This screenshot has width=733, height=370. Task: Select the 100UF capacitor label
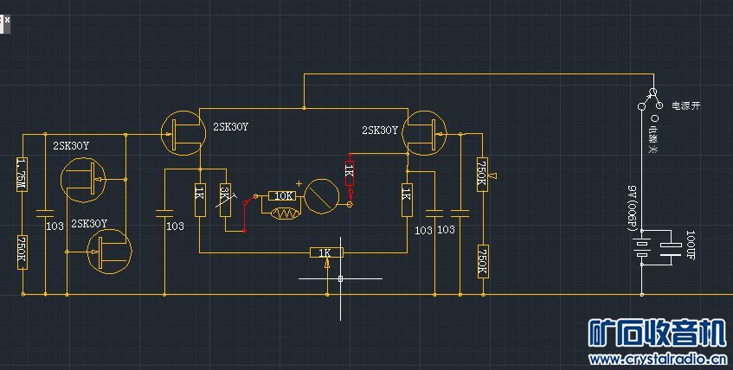click(x=691, y=245)
